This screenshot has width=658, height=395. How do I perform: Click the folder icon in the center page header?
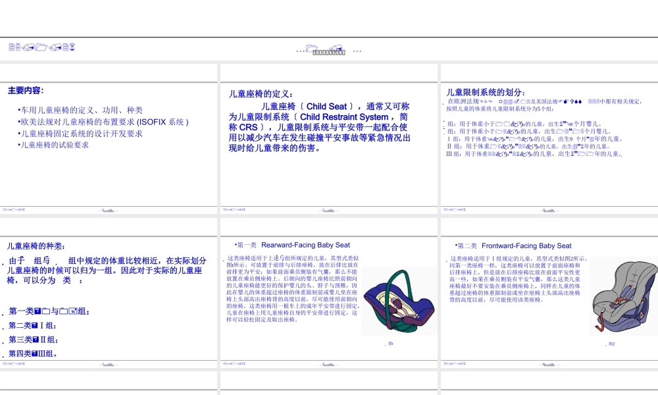click(310, 48)
